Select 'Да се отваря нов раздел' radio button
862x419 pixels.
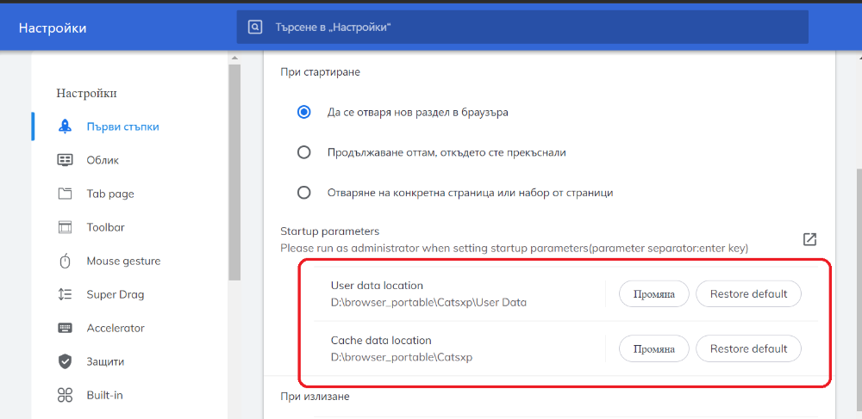pyautogui.click(x=303, y=113)
